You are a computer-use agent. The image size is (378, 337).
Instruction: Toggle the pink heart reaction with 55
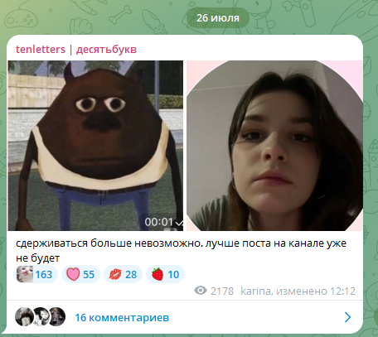pyautogui.click(x=80, y=274)
